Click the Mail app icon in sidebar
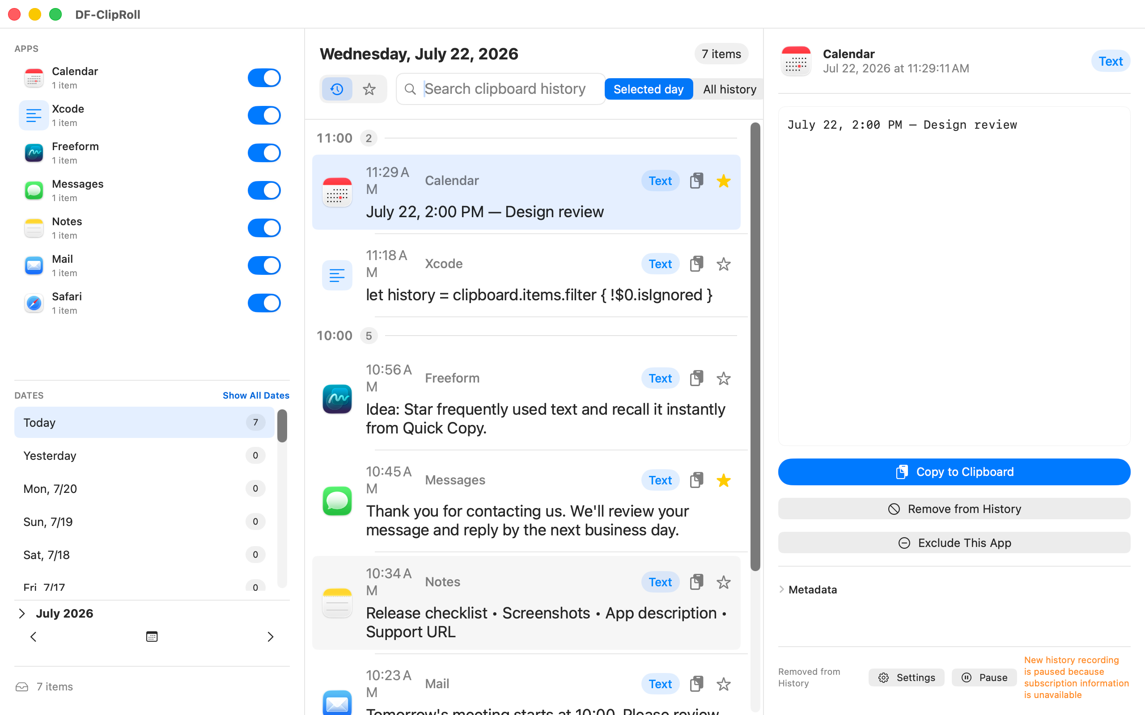This screenshot has width=1145, height=715. coord(34,266)
